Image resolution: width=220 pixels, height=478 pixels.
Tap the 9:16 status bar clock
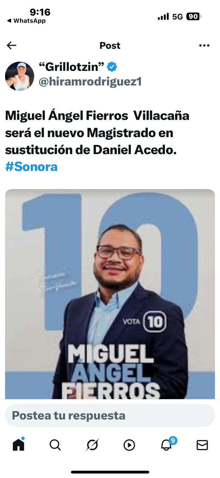[x=40, y=12]
